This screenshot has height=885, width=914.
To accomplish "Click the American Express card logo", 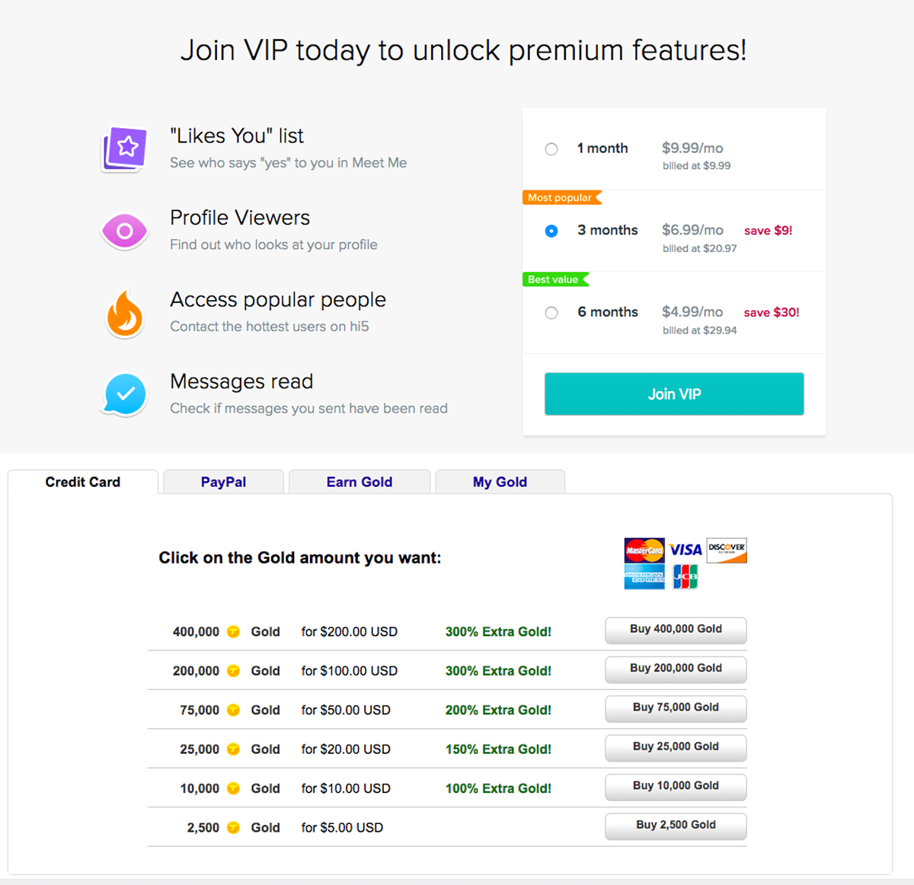I will coord(644,577).
